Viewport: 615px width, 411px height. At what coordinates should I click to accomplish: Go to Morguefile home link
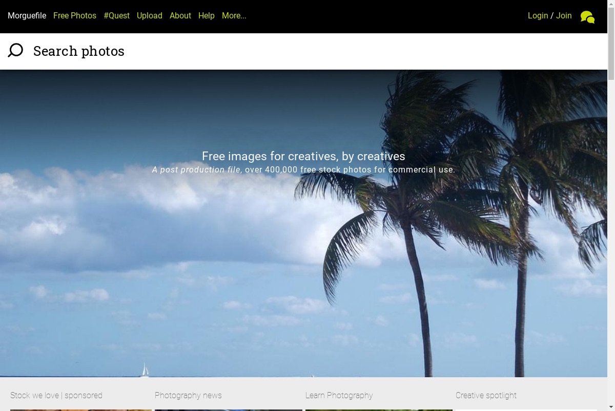point(27,16)
